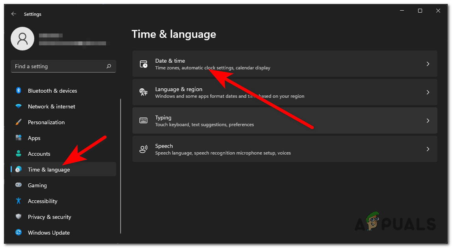
Task: Click the Wi-Fi Network icon in sidebar
Action: pyautogui.click(x=19, y=106)
